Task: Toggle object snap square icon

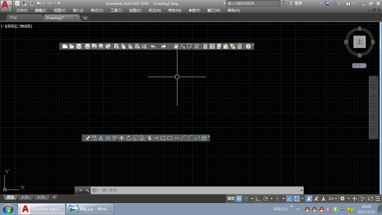Action: [297, 199]
